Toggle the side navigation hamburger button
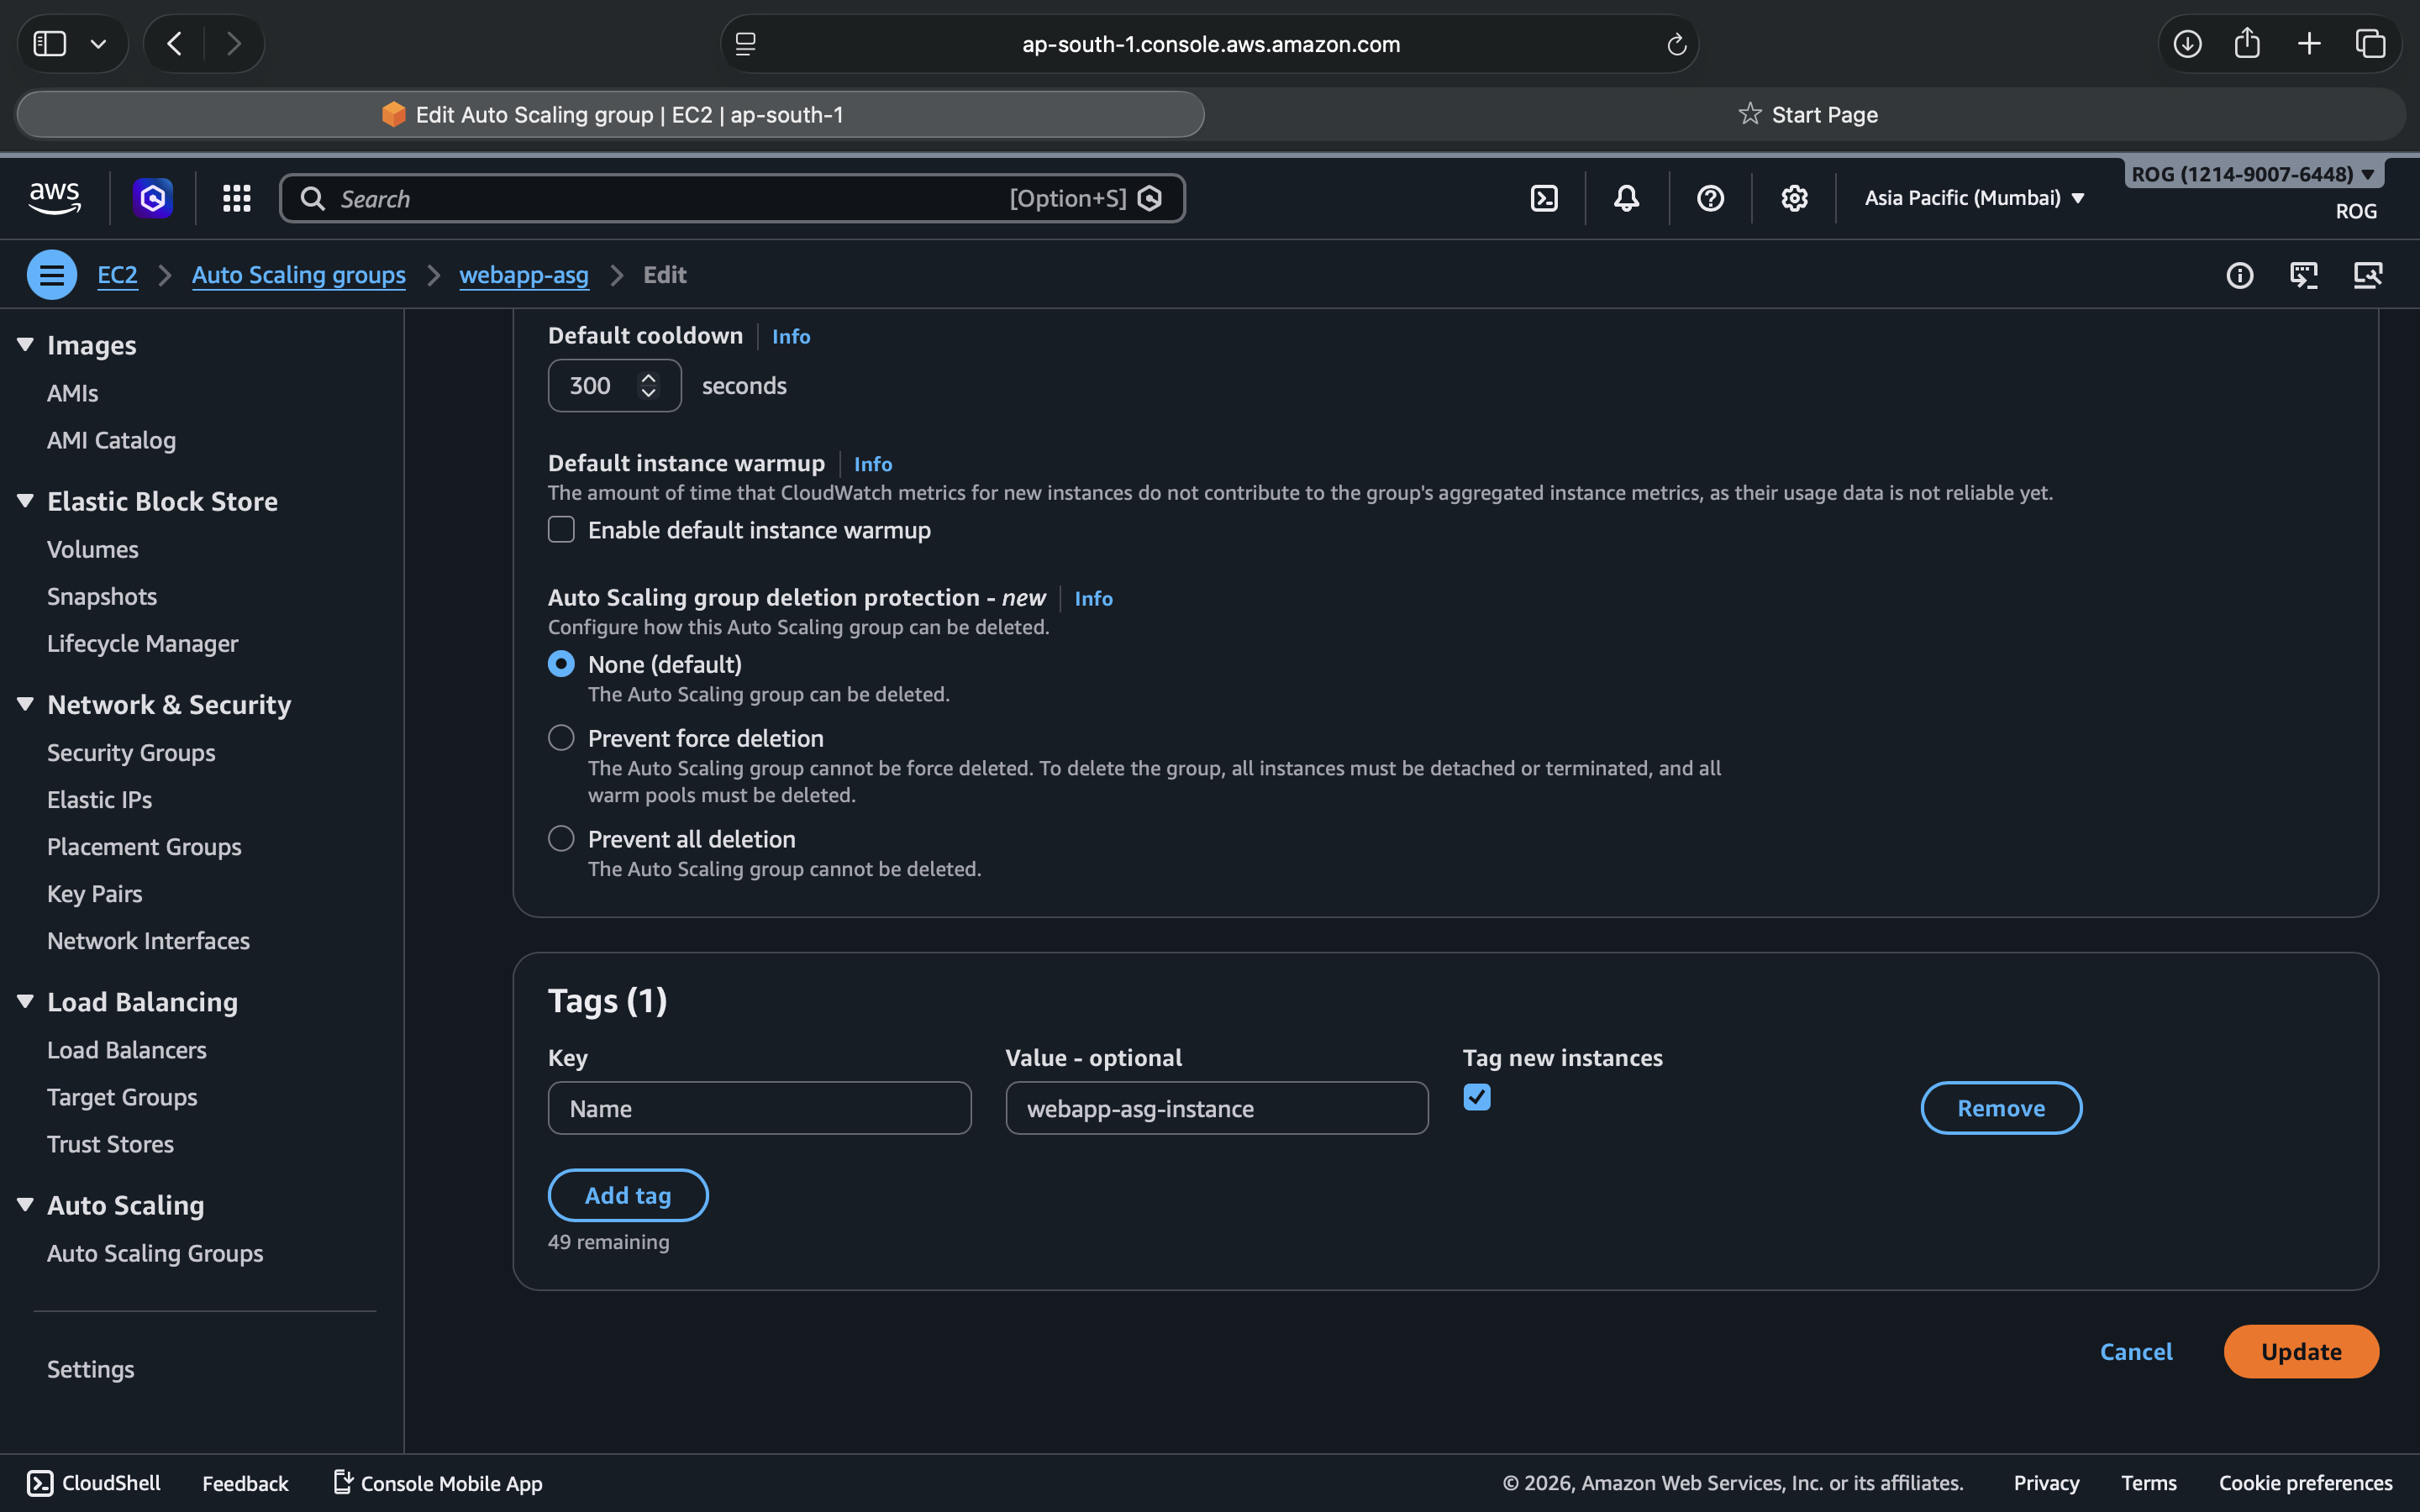The width and height of the screenshot is (2420, 1512). 52,275
